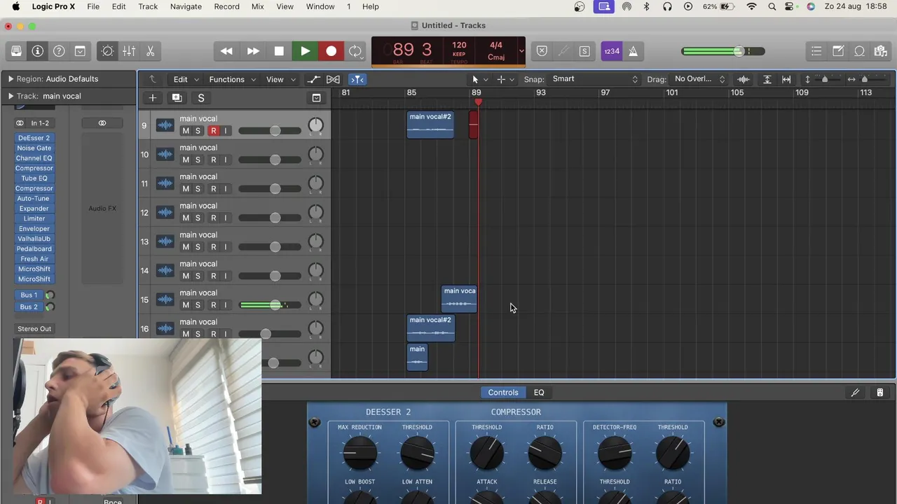Open the Mixer sliders button
Image resolution: width=897 pixels, height=504 pixels.
(x=129, y=51)
